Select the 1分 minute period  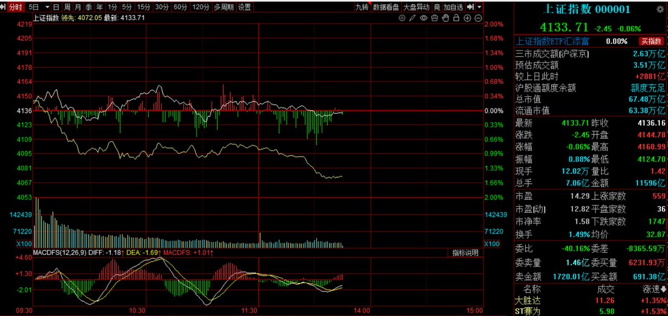point(112,7)
